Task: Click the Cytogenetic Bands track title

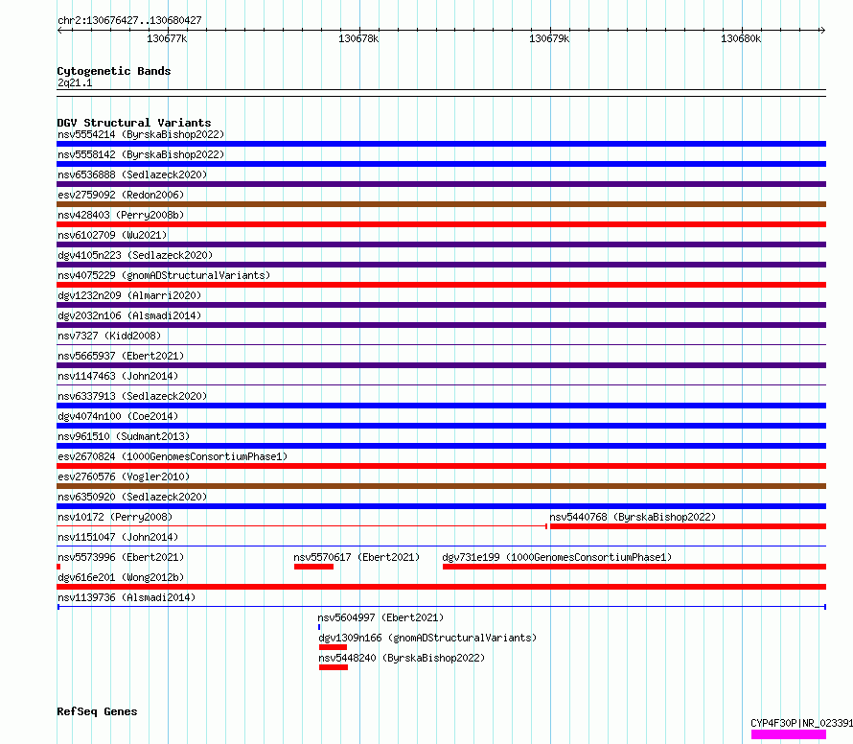Action: tap(114, 71)
